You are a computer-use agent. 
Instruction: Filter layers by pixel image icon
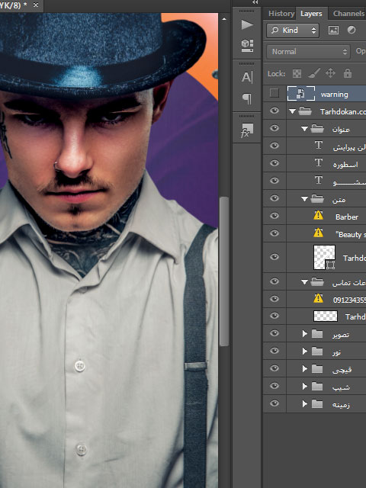point(333,30)
